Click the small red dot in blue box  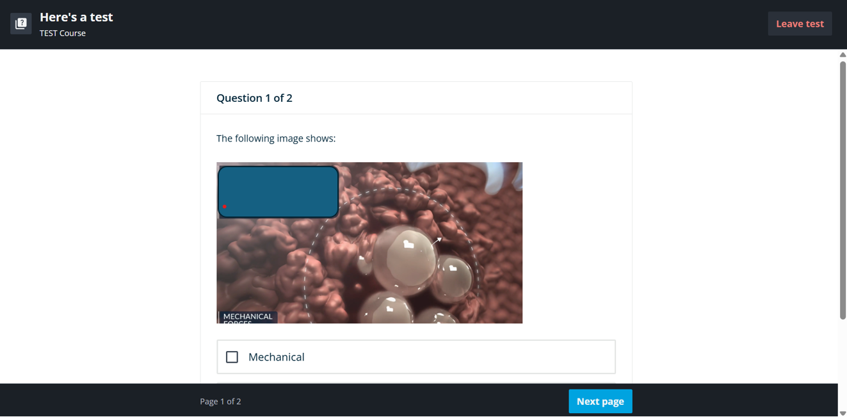coord(225,206)
